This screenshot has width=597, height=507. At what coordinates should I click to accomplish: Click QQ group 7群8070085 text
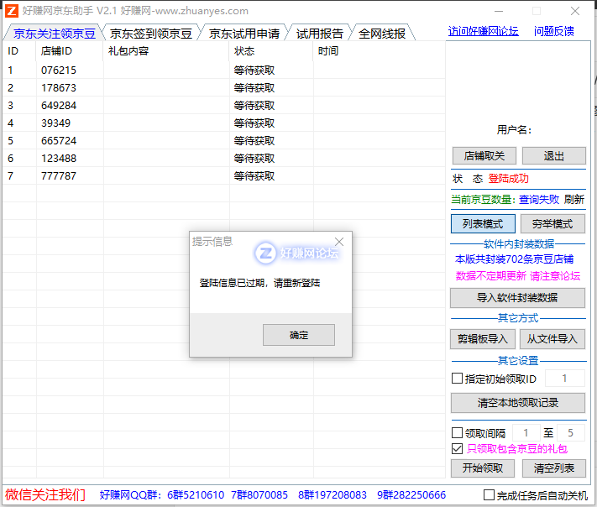pyautogui.click(x=259, y=494)
